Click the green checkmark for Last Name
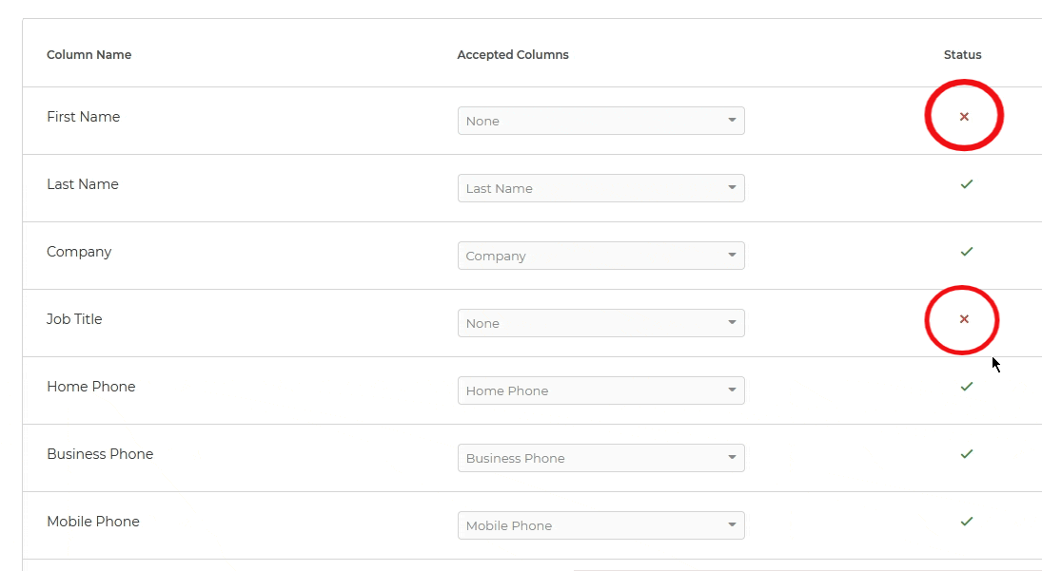Image resolution: width=1042 pixels, height=571 pixels. tap(966, 184)
